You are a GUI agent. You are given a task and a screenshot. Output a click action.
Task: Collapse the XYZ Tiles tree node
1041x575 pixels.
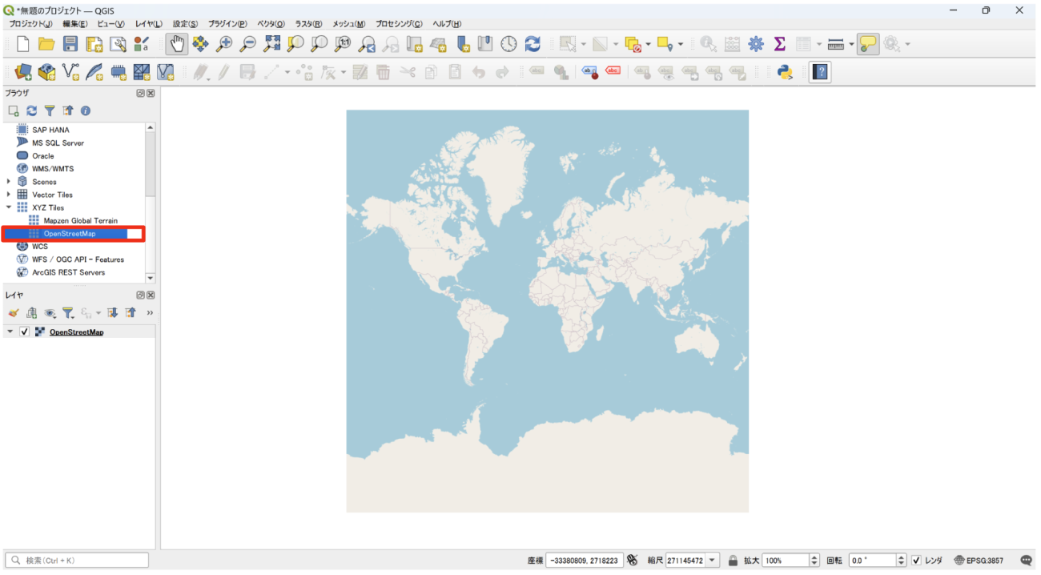[10, 207]
